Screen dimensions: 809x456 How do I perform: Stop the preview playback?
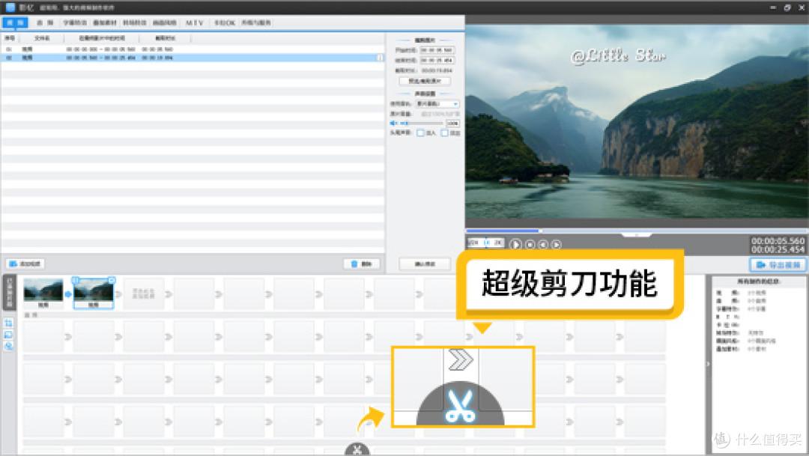530,245
